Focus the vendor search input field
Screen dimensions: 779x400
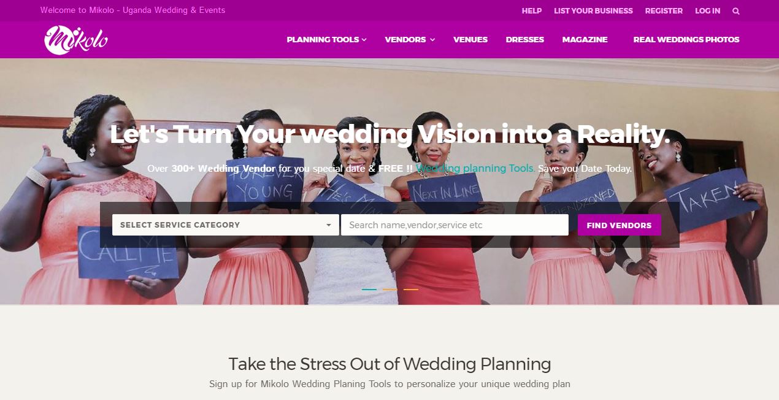[455, 225]
